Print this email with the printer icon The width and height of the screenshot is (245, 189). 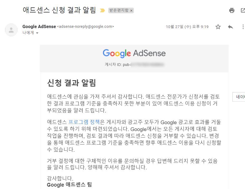pyautogui.click(x=232, y=10)
